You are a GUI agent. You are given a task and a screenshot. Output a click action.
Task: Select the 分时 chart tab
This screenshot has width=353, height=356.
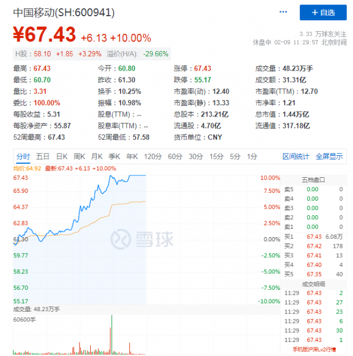(23, 156)
